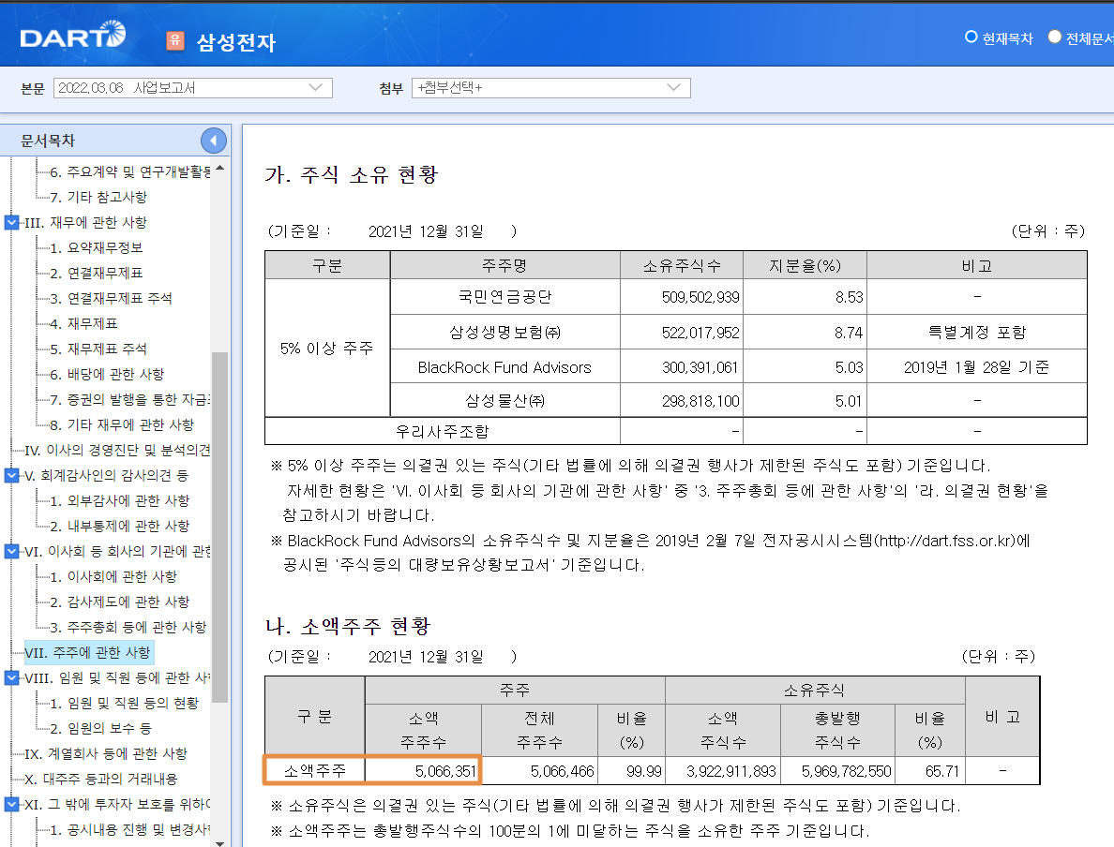Click the 298,818,100 shares value
Screen dimensions: 1114x847
click(x=700, y=401)
